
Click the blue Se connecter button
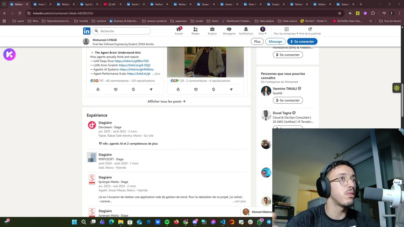302,41
